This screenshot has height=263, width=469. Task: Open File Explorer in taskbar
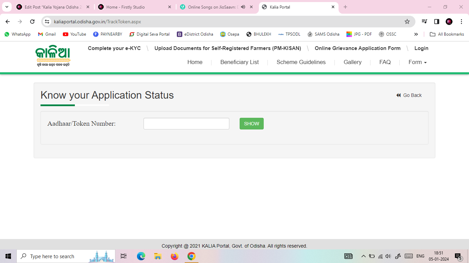(x=158, y=256)
